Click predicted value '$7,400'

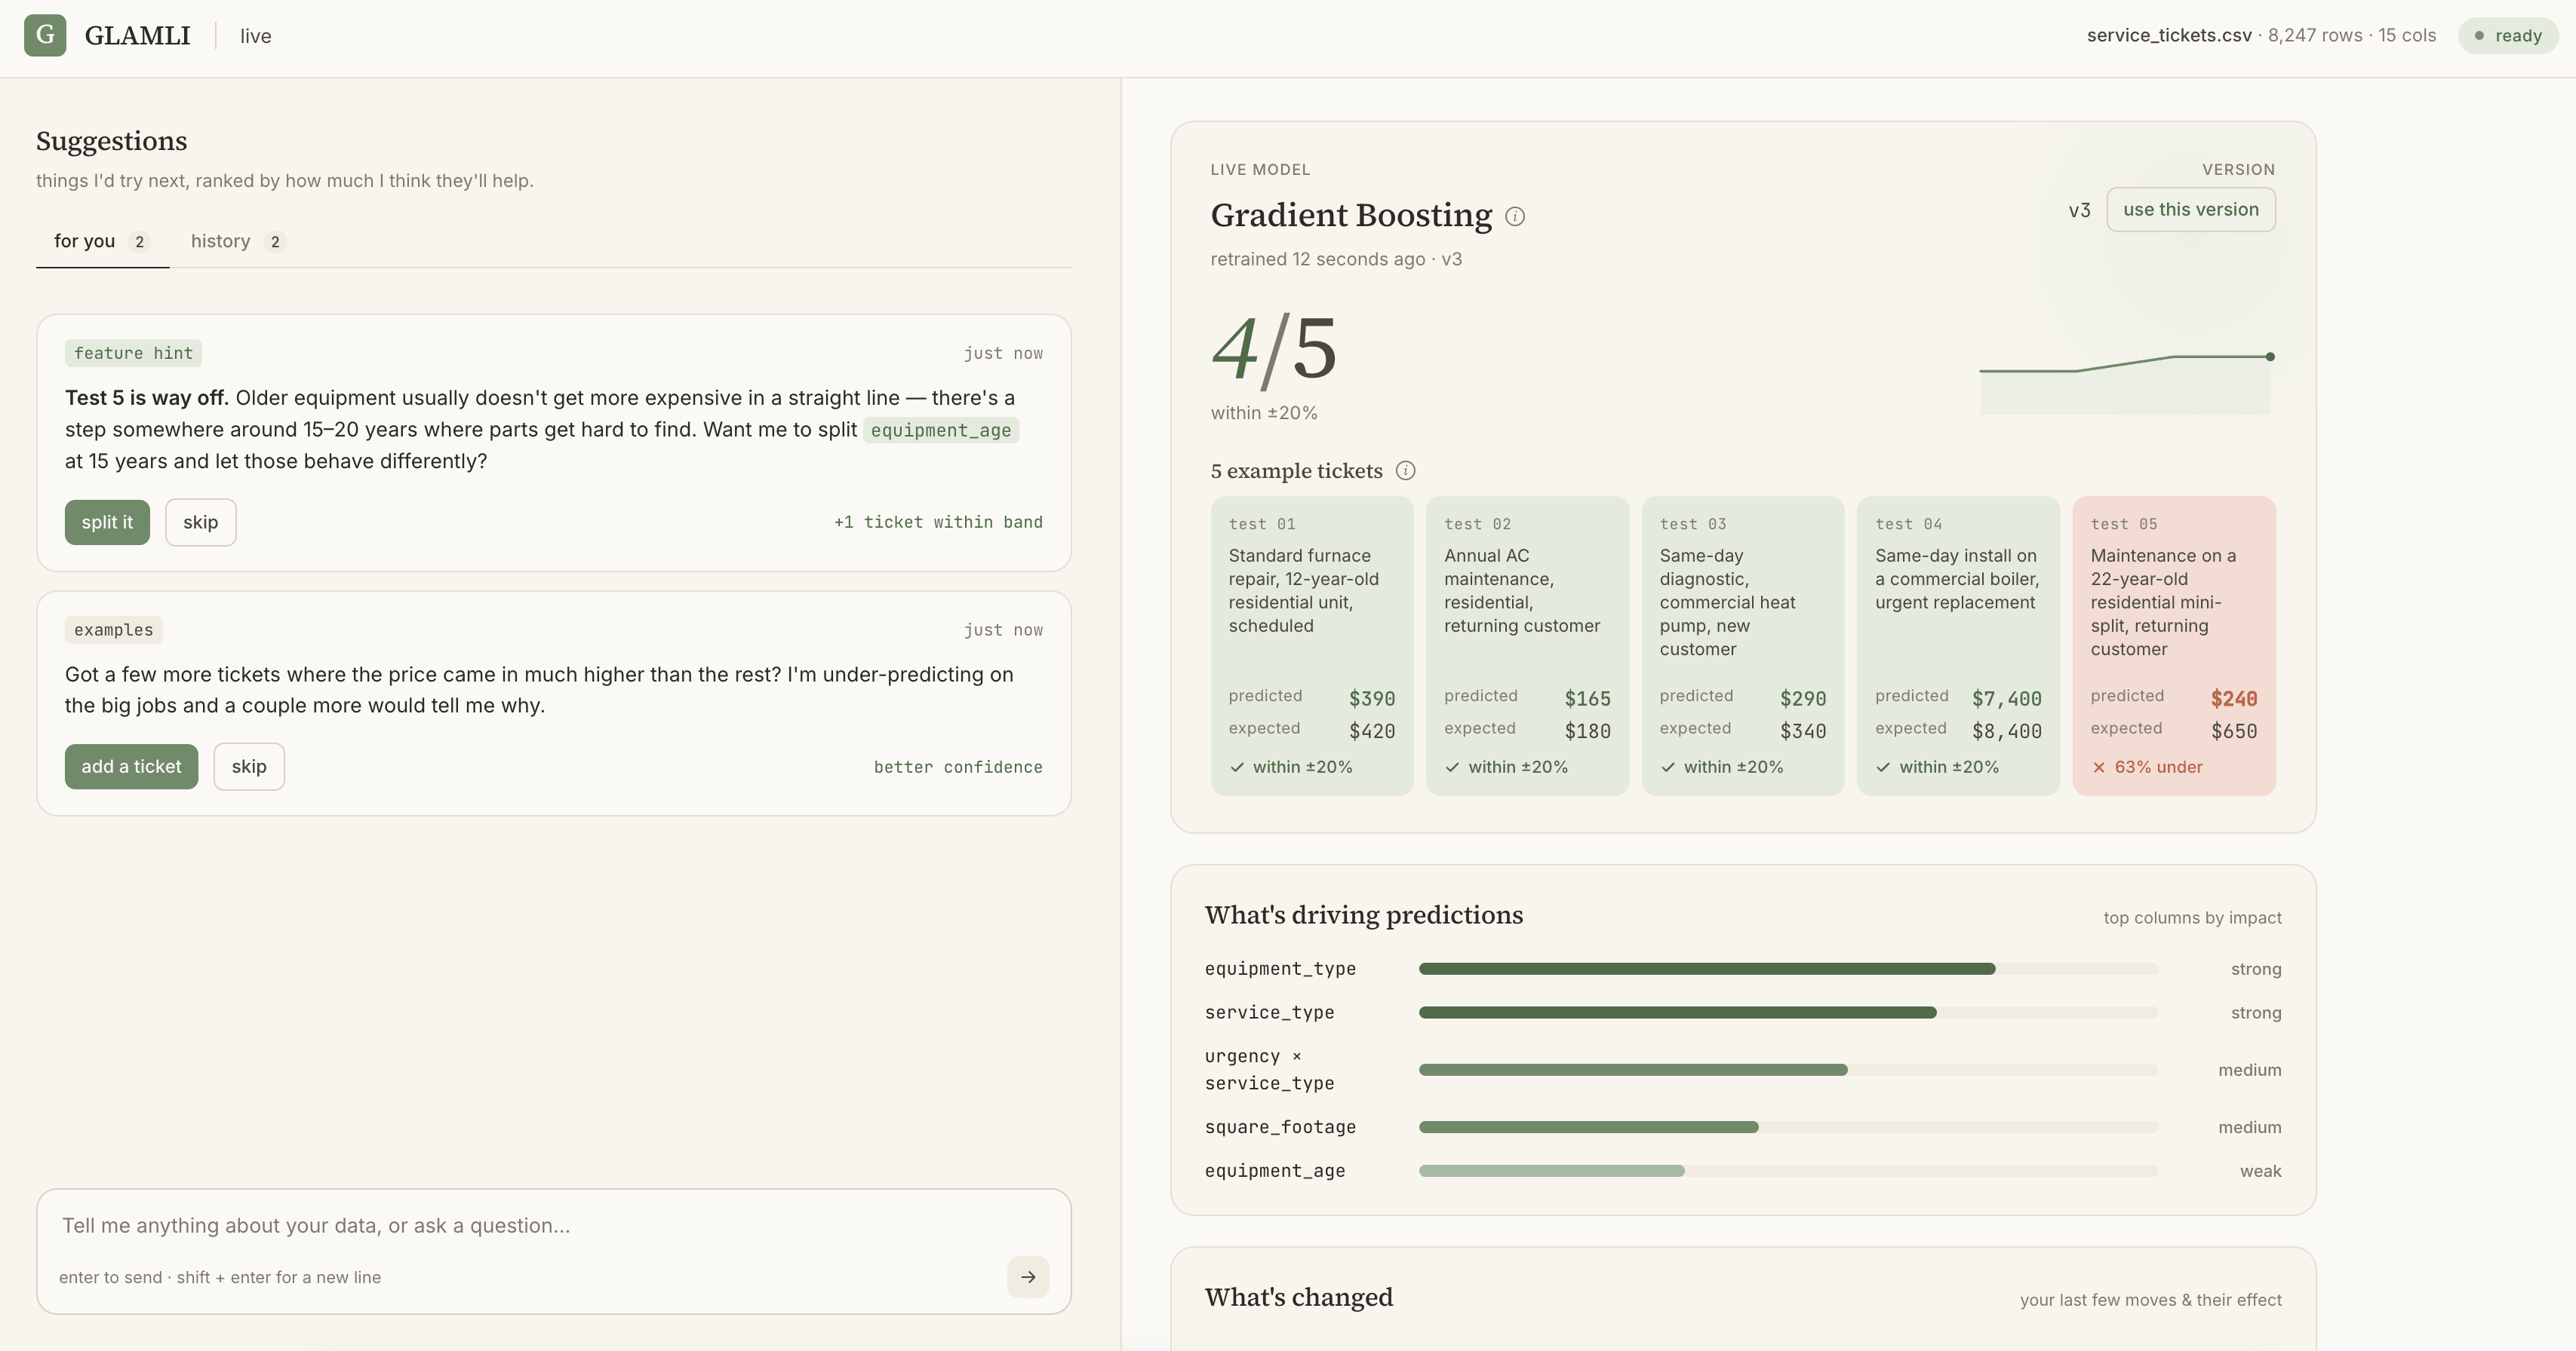[x=2006, y=700]
